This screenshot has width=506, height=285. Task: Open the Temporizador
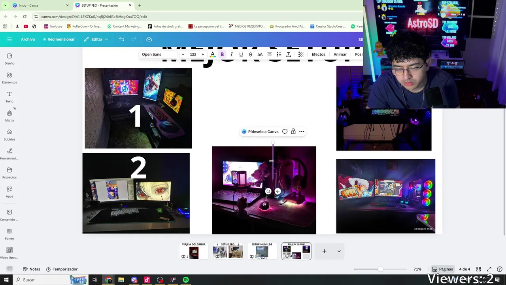(62, 269)
